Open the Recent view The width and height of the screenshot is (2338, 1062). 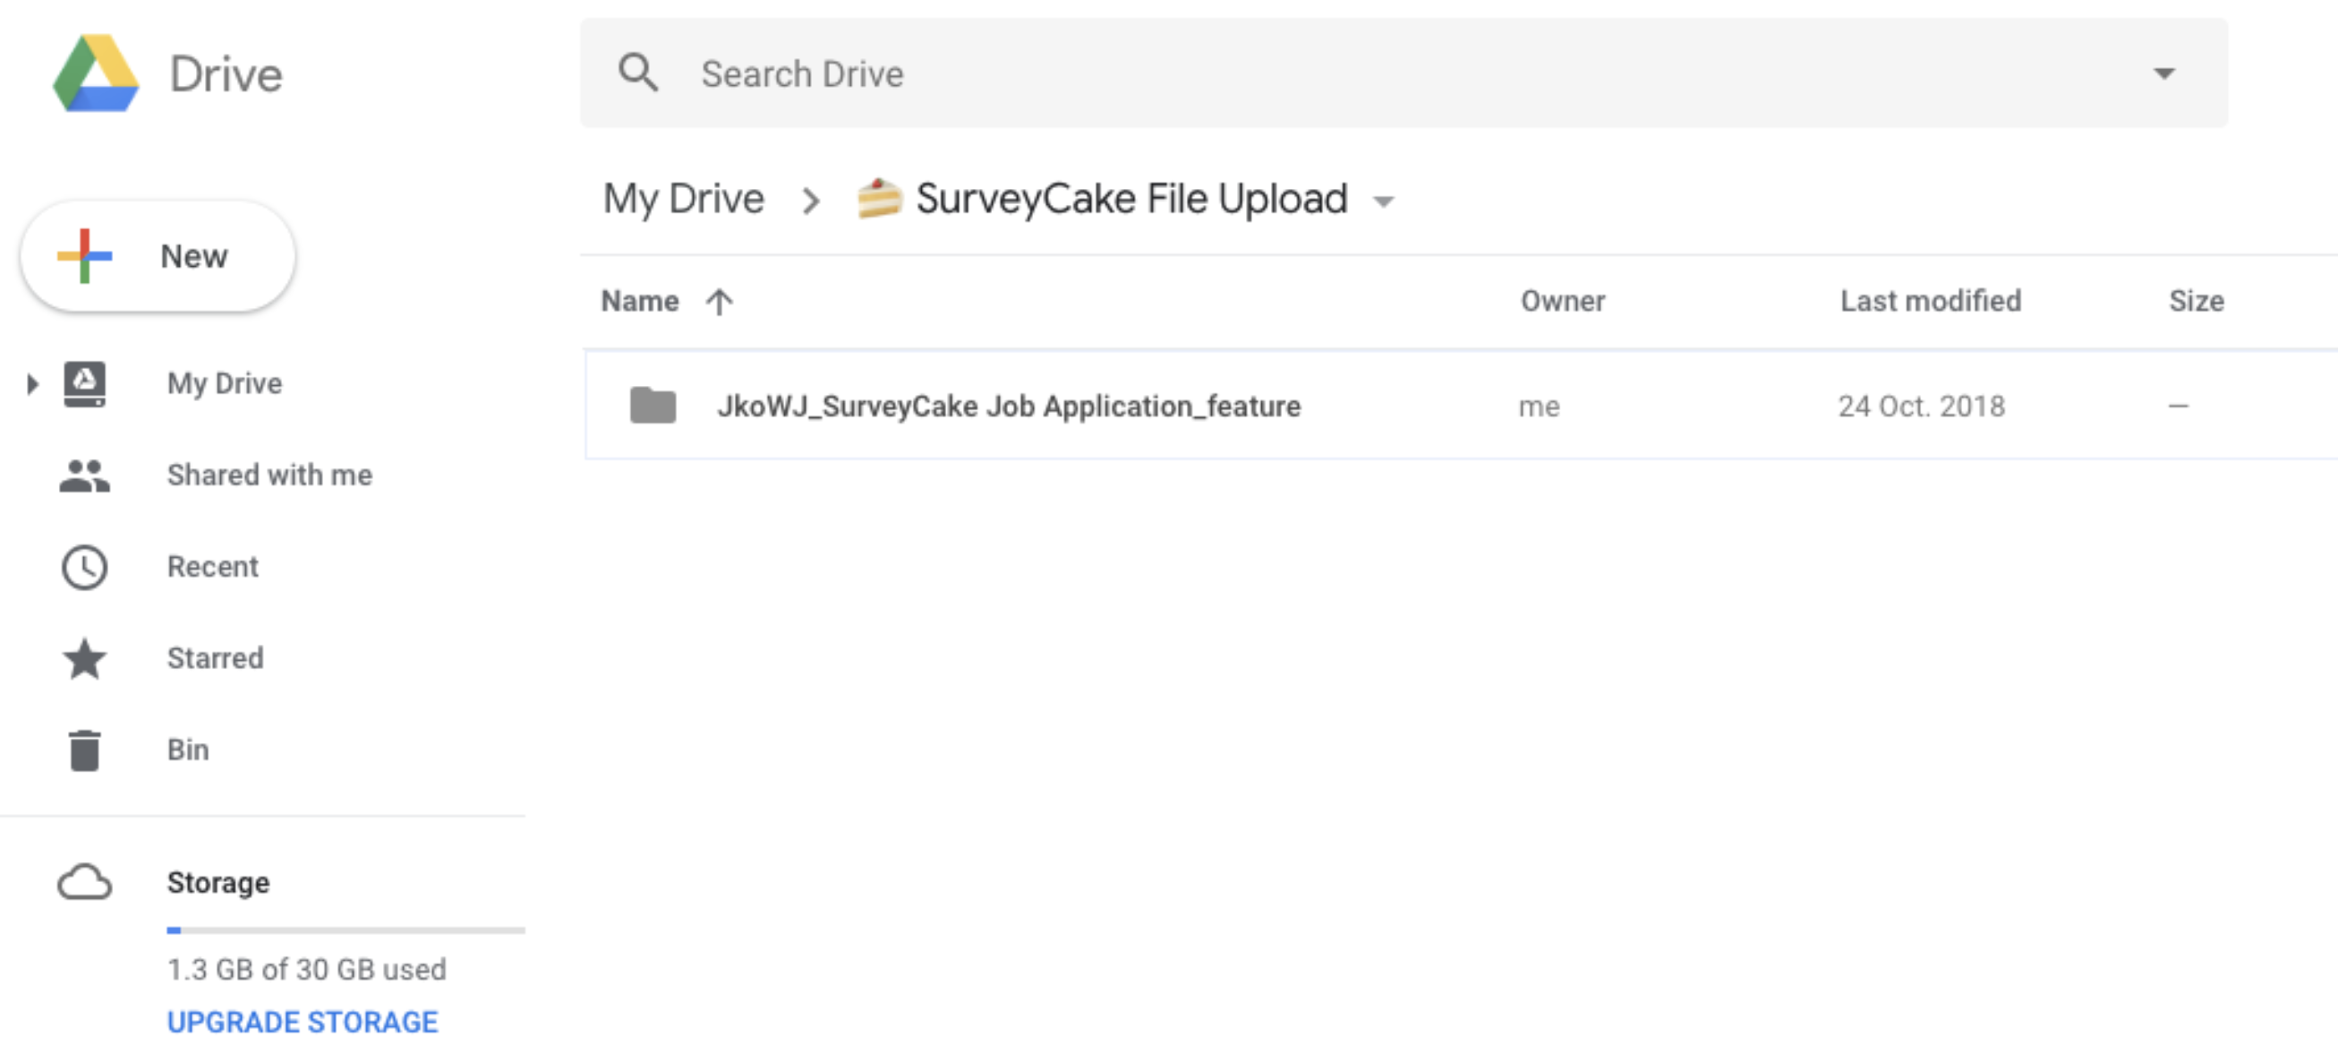213,567
